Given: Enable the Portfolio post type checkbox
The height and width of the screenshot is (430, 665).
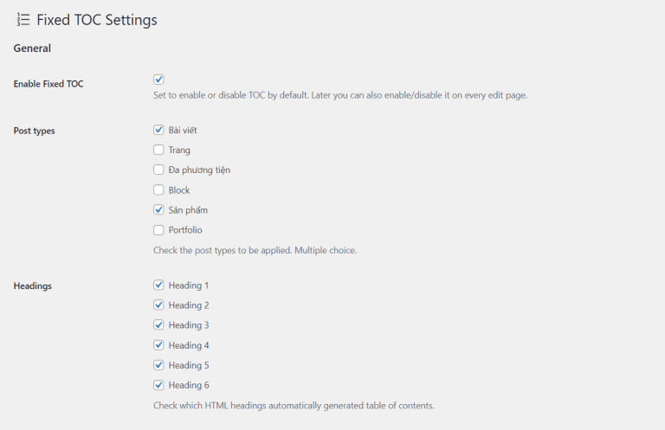Looking at the screenshot, I should click(158, 229).
